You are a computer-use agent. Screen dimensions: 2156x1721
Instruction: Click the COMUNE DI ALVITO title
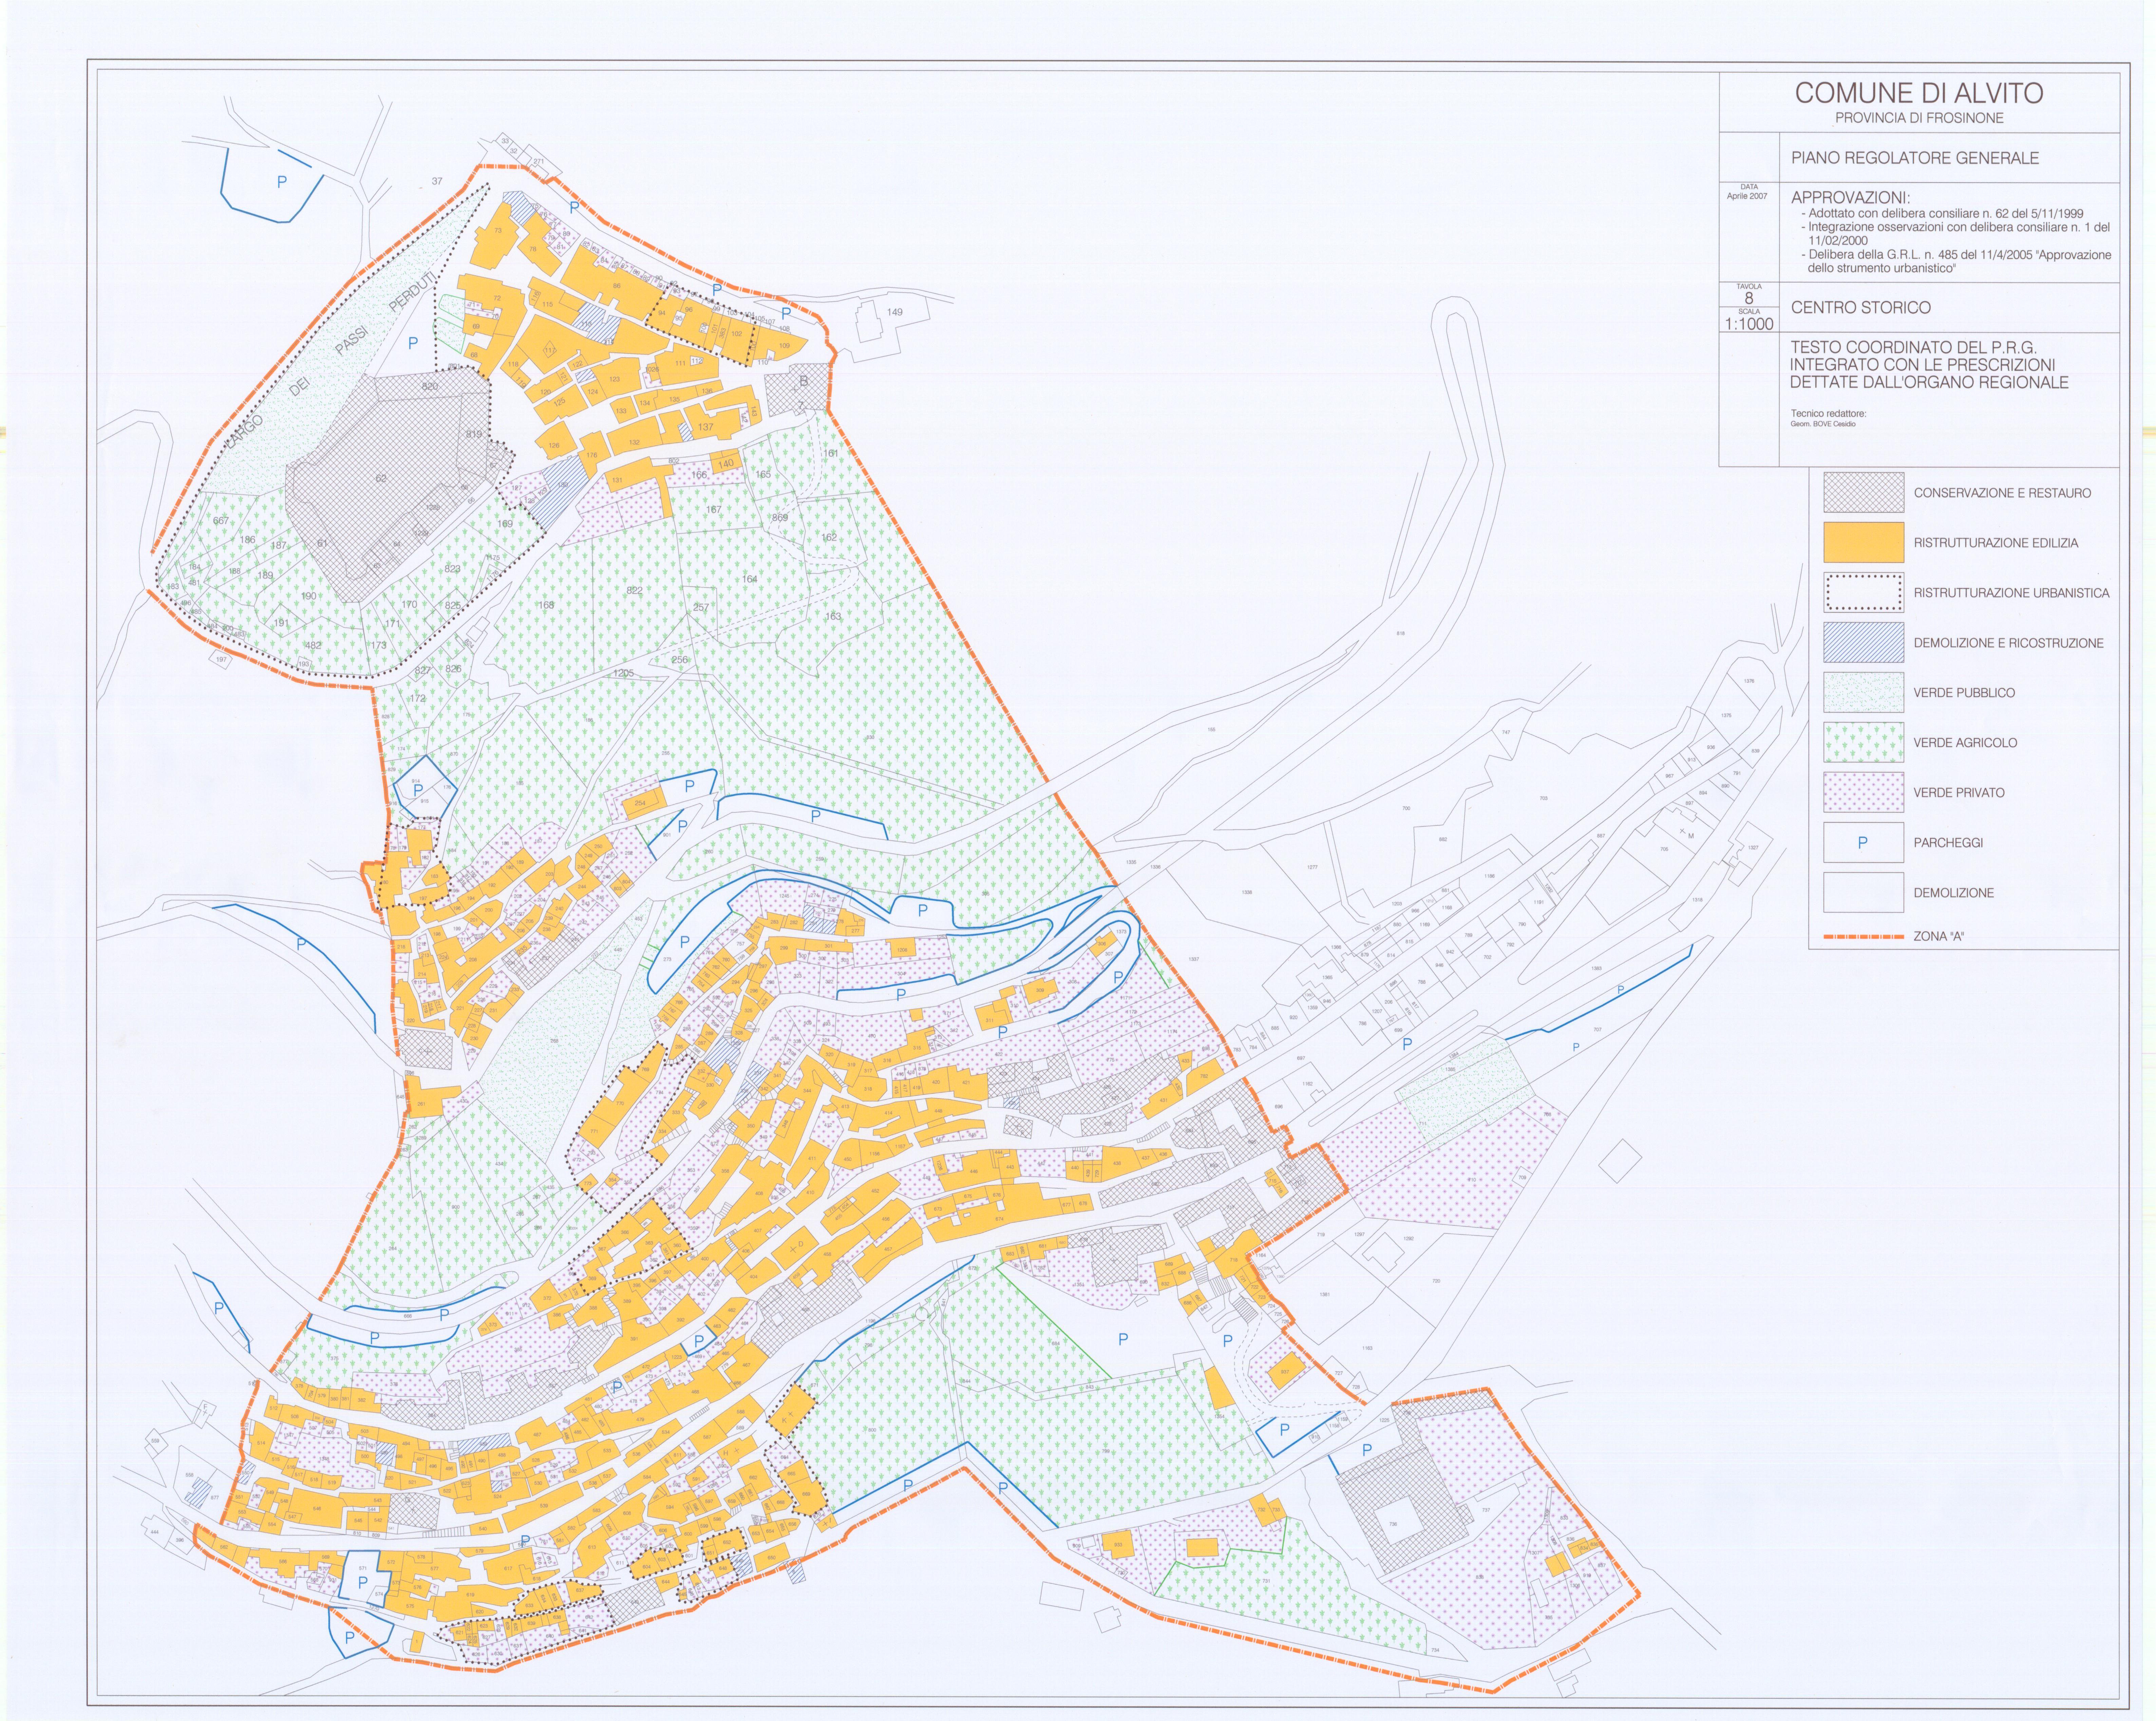[x=1919, y=93]
